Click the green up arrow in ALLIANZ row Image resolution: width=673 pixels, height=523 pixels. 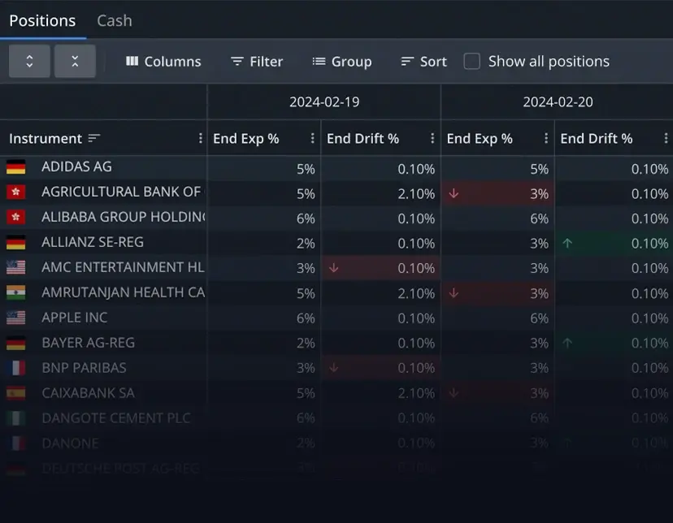[567, 243]
